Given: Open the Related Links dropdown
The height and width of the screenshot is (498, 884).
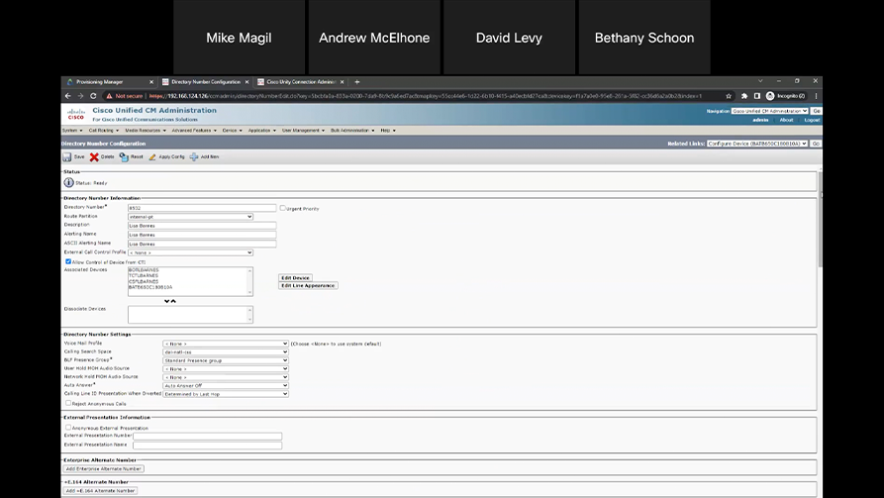Looking at the screenshot, I should point(757,144).
